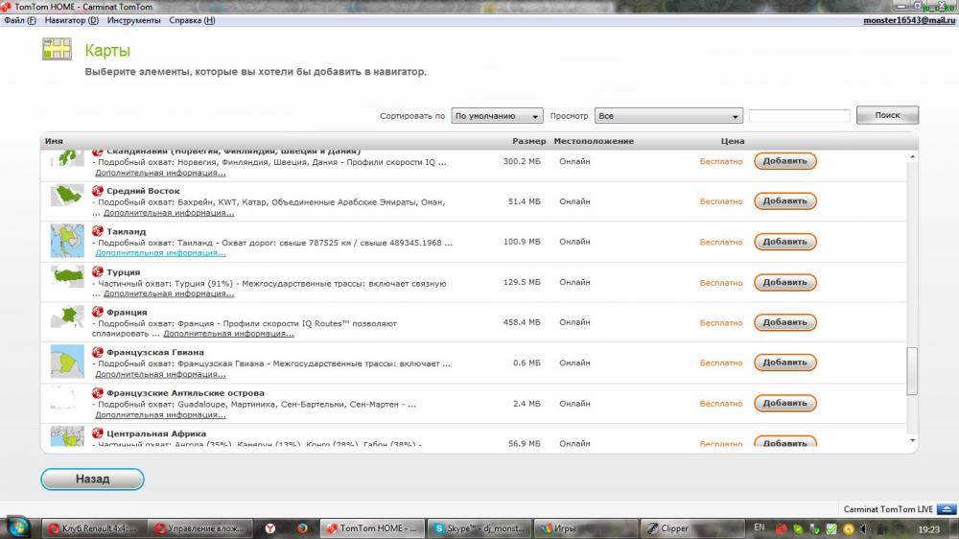
Task: Switch to the Clipper taskbar window
Action: [691, 528]
